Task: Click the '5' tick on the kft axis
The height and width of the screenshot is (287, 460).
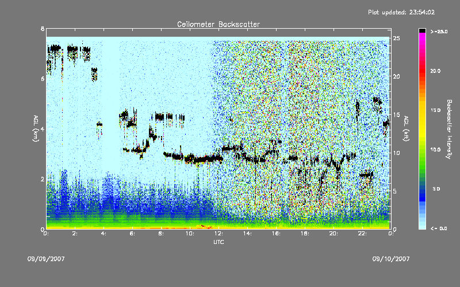Action: [395, 191]
